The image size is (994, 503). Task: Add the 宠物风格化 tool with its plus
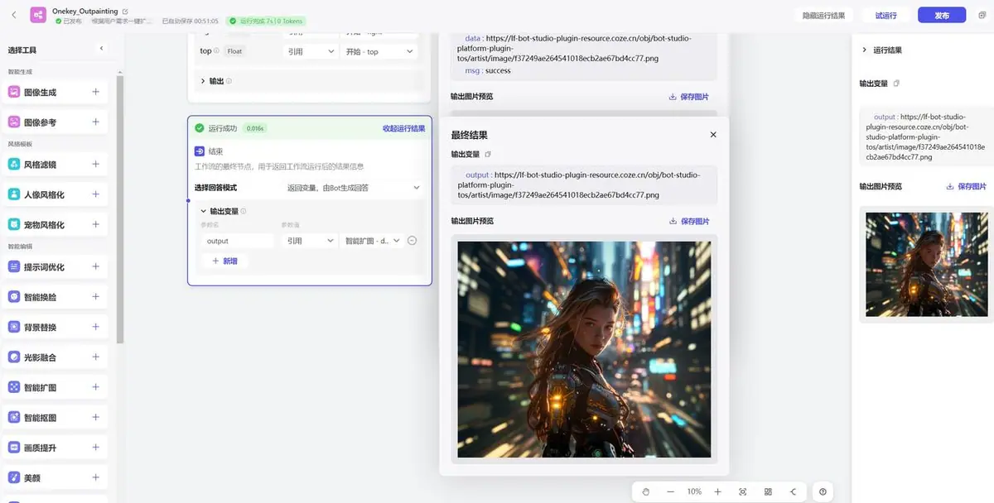click(x=95, y=224)
